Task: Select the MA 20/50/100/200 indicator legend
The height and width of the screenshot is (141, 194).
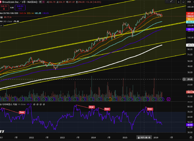Action: coord(9,13)
